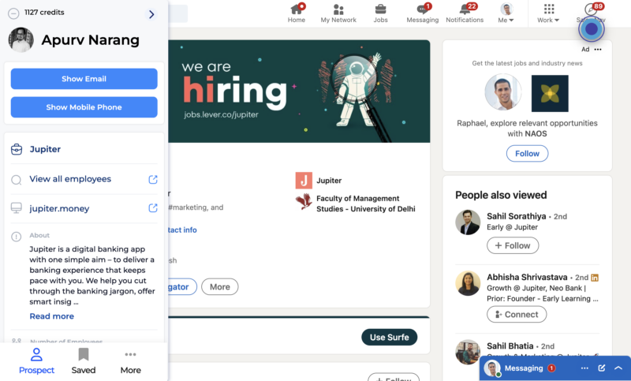Click Sahil Sorathiya's profile photo

(x=468, y=222)
